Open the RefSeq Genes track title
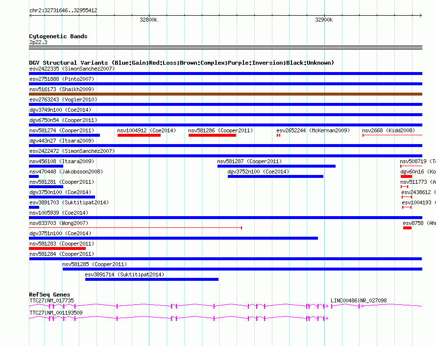This screenshot has width=436, height=346. (49, 295)
